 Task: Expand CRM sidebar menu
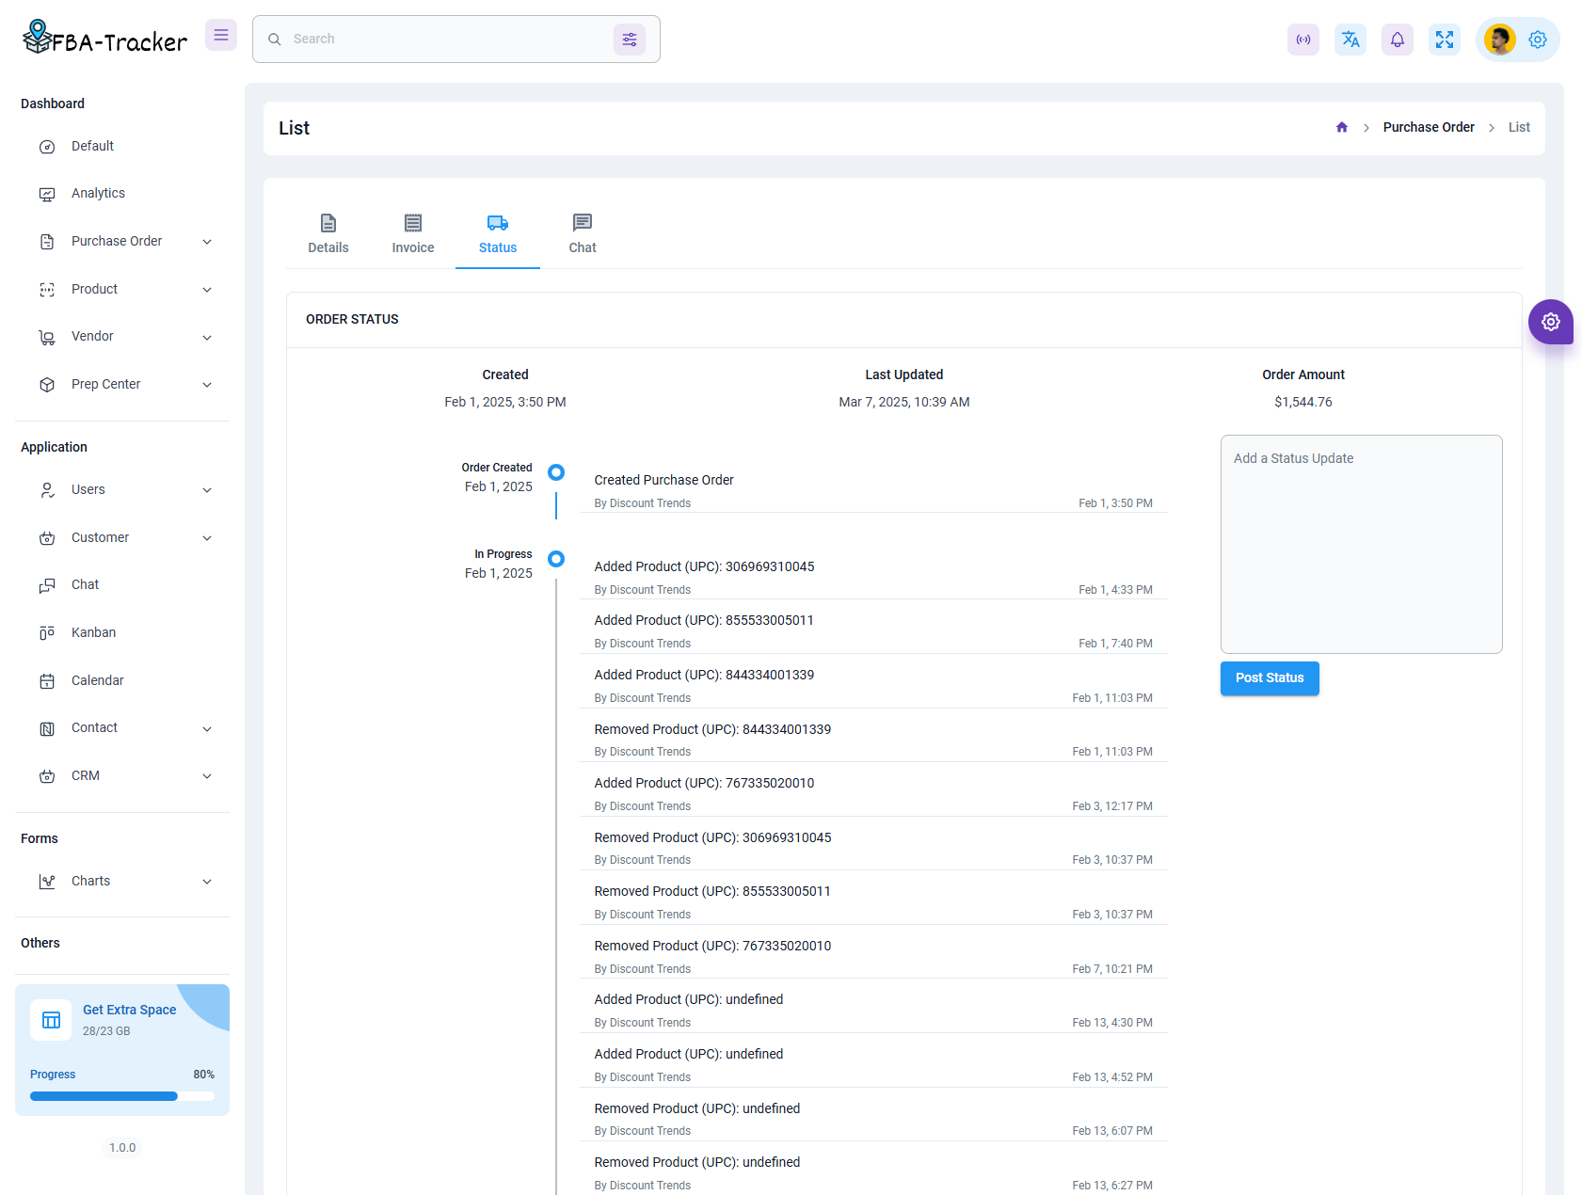pos(122,775)
